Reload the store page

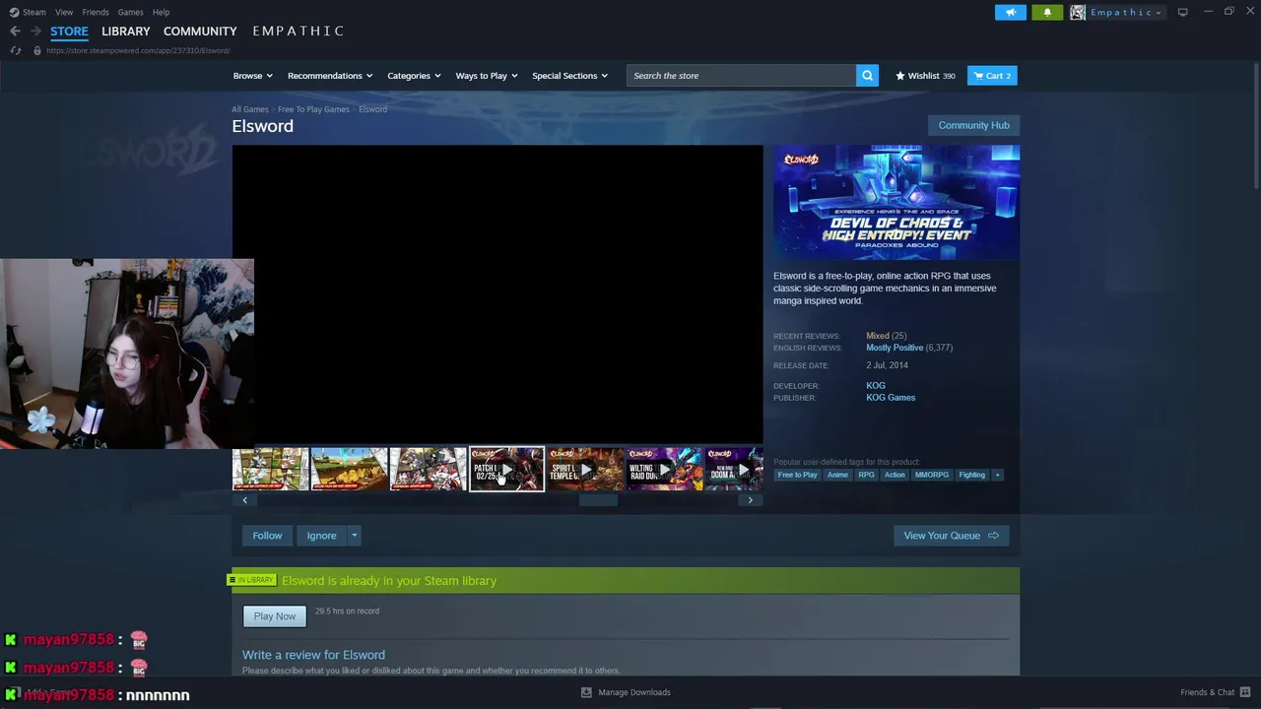pos(15,50)
